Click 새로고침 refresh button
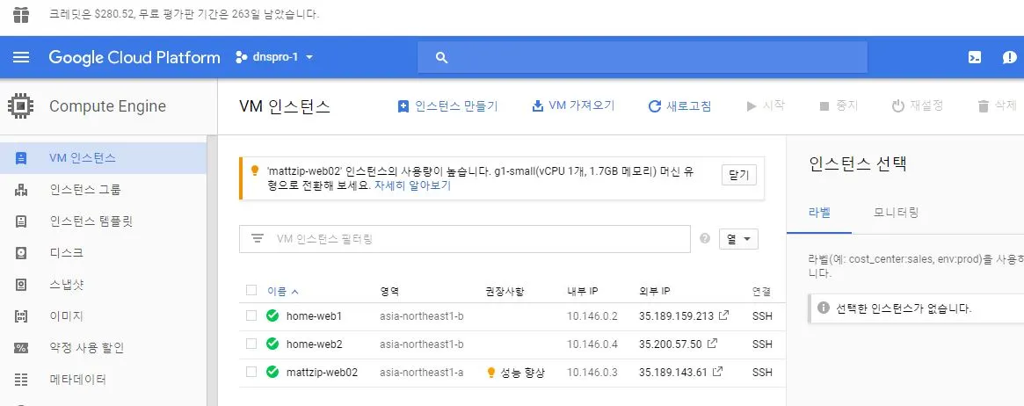The width and height of the screenshot is (1024, 406). click(x=679, y=105)
